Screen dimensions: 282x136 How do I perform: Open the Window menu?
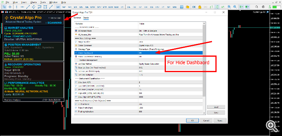tap(53, 2)
